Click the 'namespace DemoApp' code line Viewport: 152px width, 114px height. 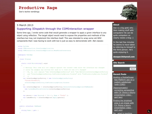coord(25,55)
